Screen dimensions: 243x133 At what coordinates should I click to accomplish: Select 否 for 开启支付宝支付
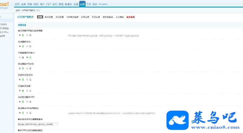coord(27,80)
